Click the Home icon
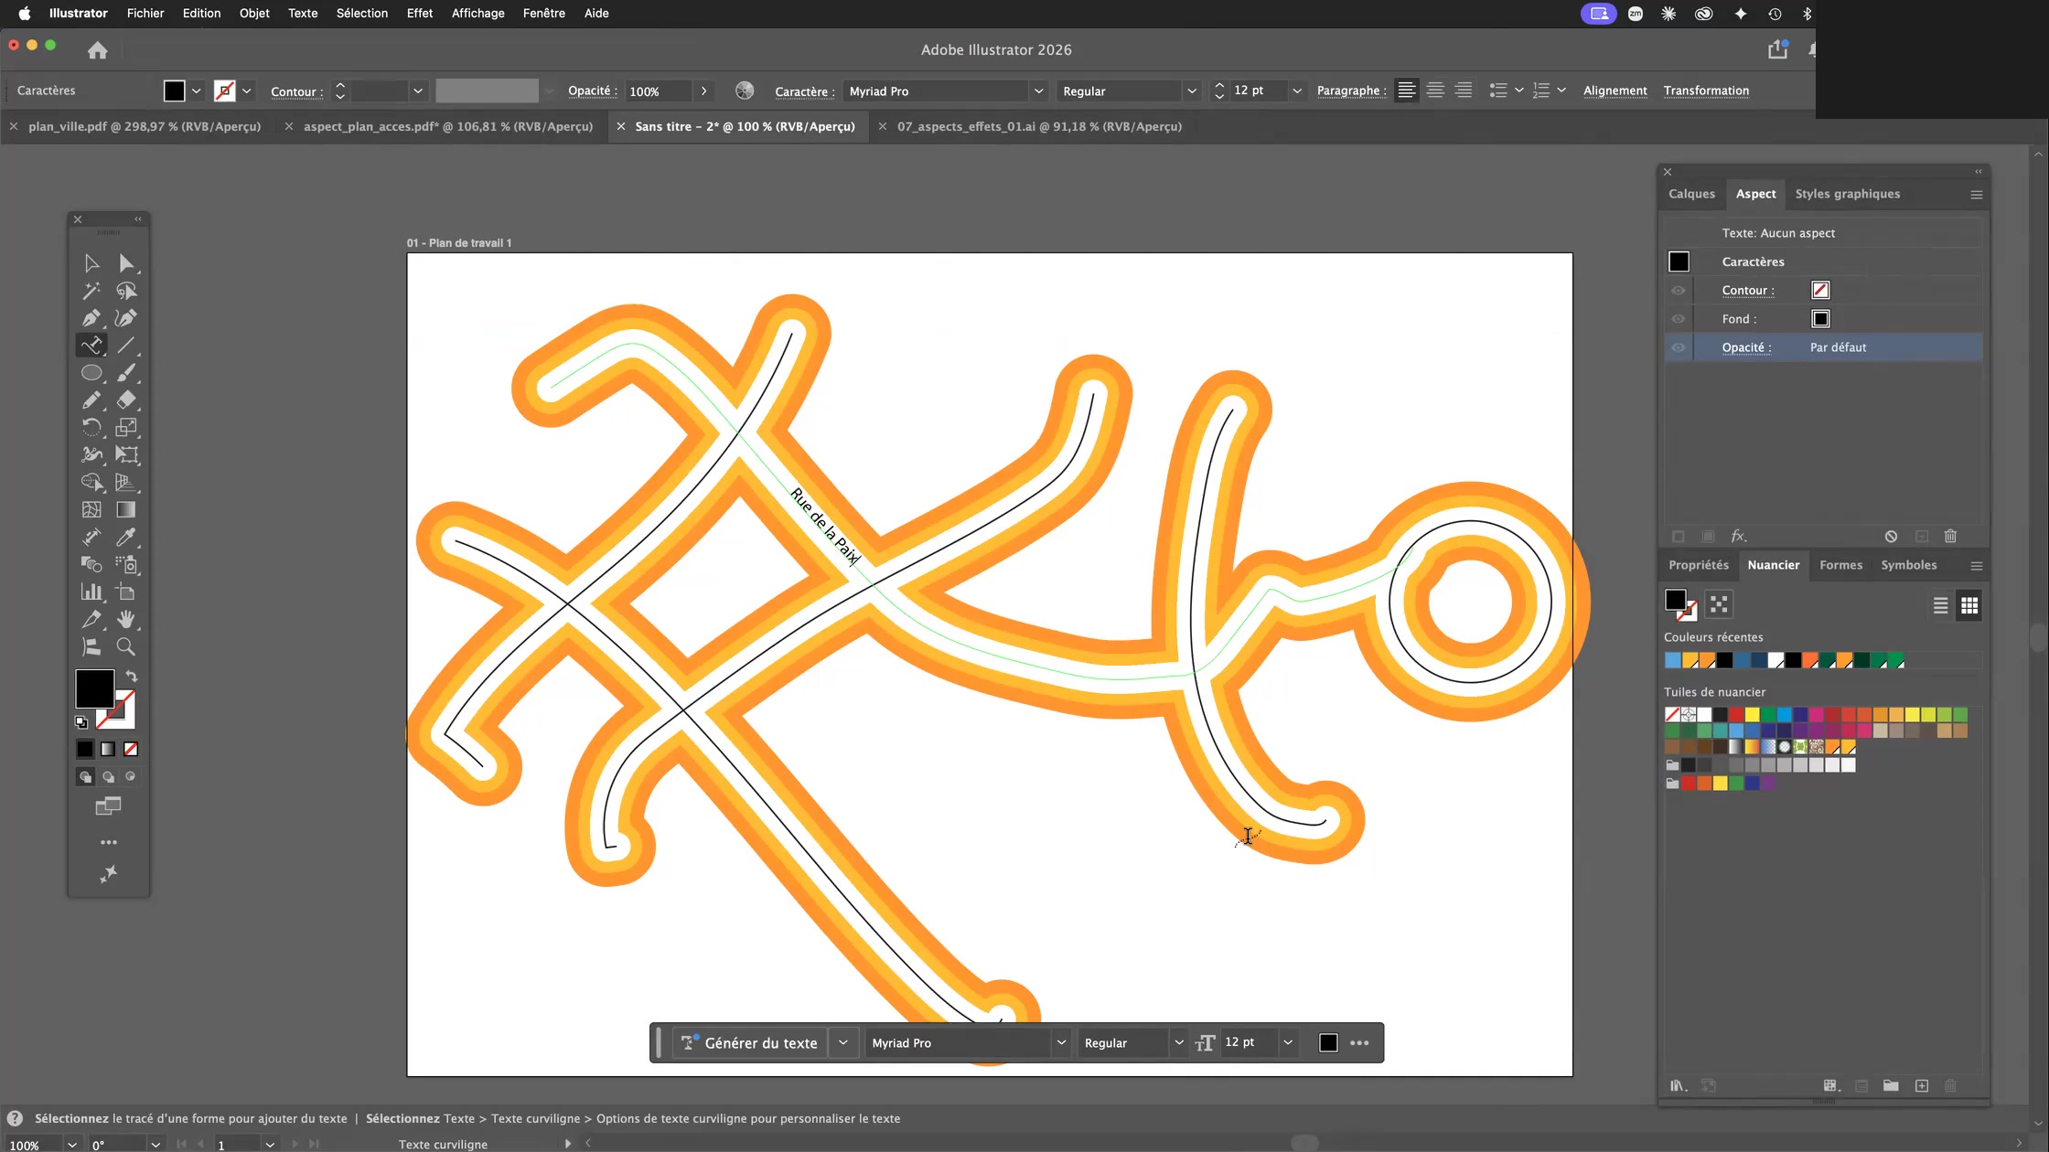2049x1152 pixels. [x=98, y=50]
